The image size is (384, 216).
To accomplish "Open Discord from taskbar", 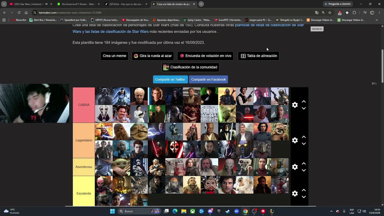I will point(210,211).
